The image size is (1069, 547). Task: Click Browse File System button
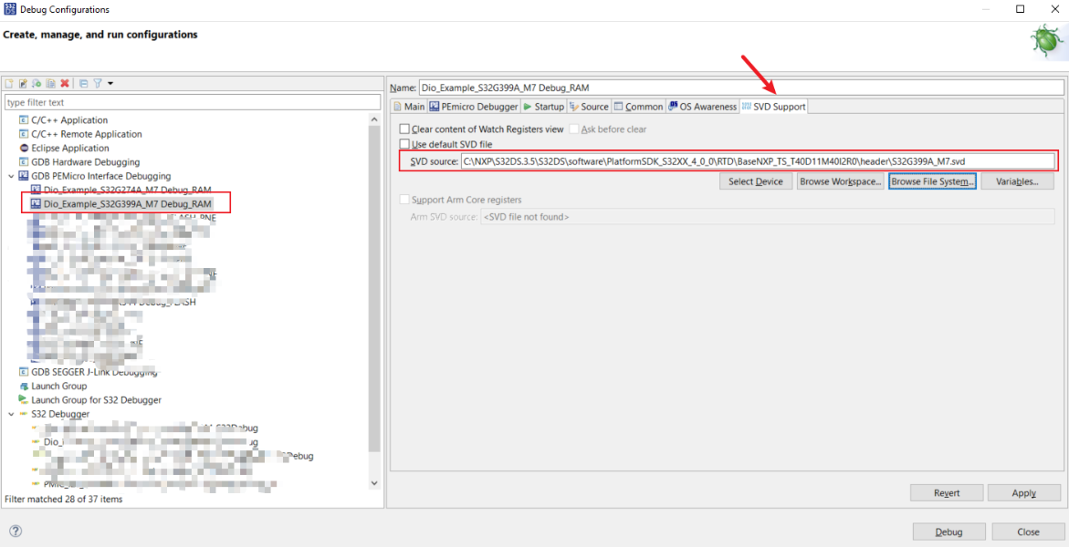pyautogui.click(x=933, y=182)
